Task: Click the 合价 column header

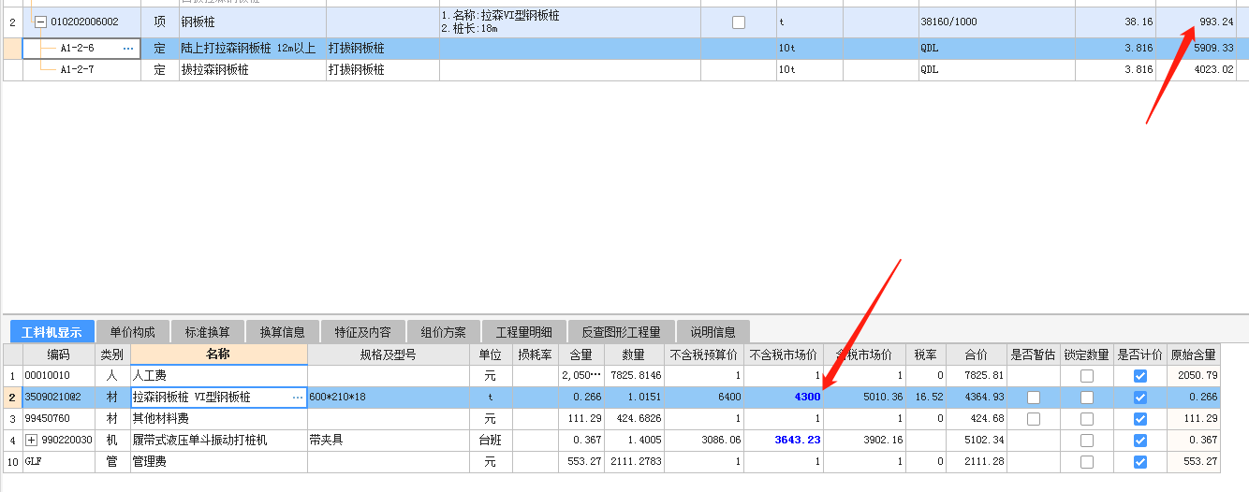Action: point(976,355)
